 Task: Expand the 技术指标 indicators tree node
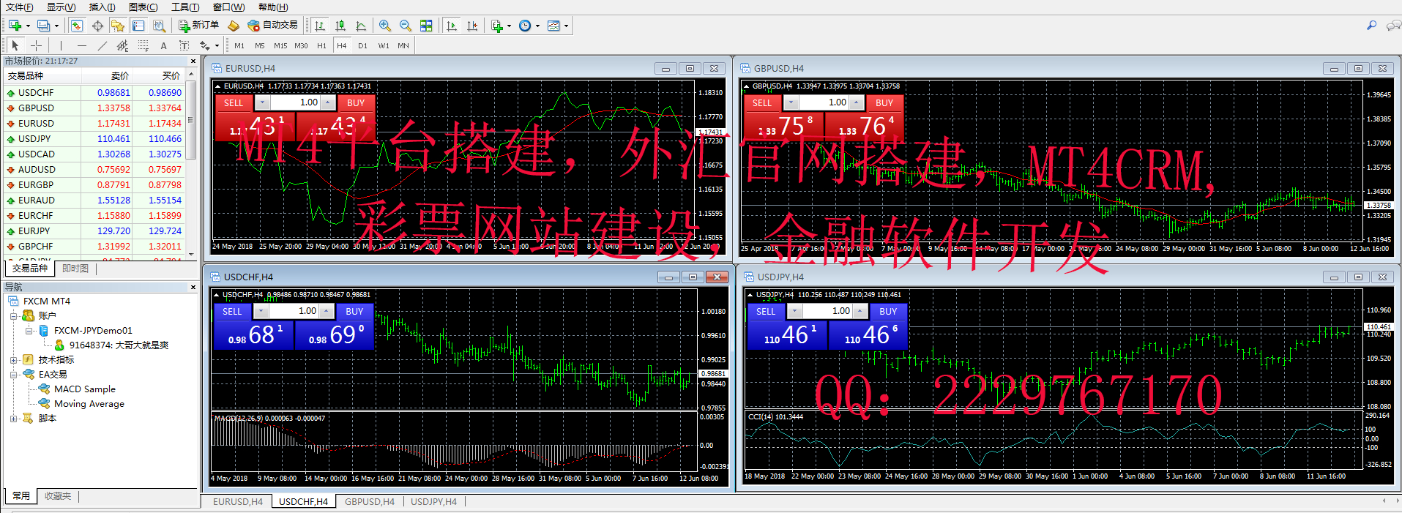coord(13,360)
